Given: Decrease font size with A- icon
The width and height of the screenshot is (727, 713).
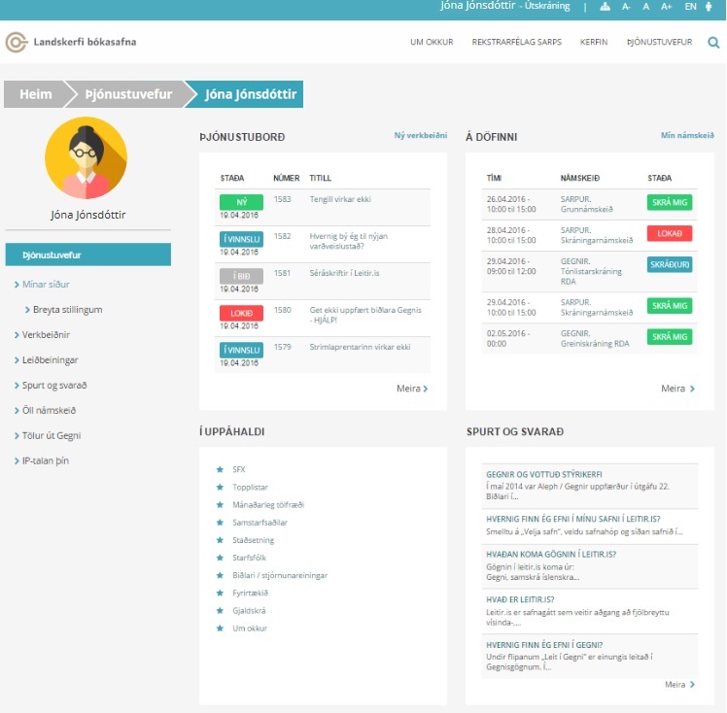Looking at the screenshot, I should (x=626, y=7).
